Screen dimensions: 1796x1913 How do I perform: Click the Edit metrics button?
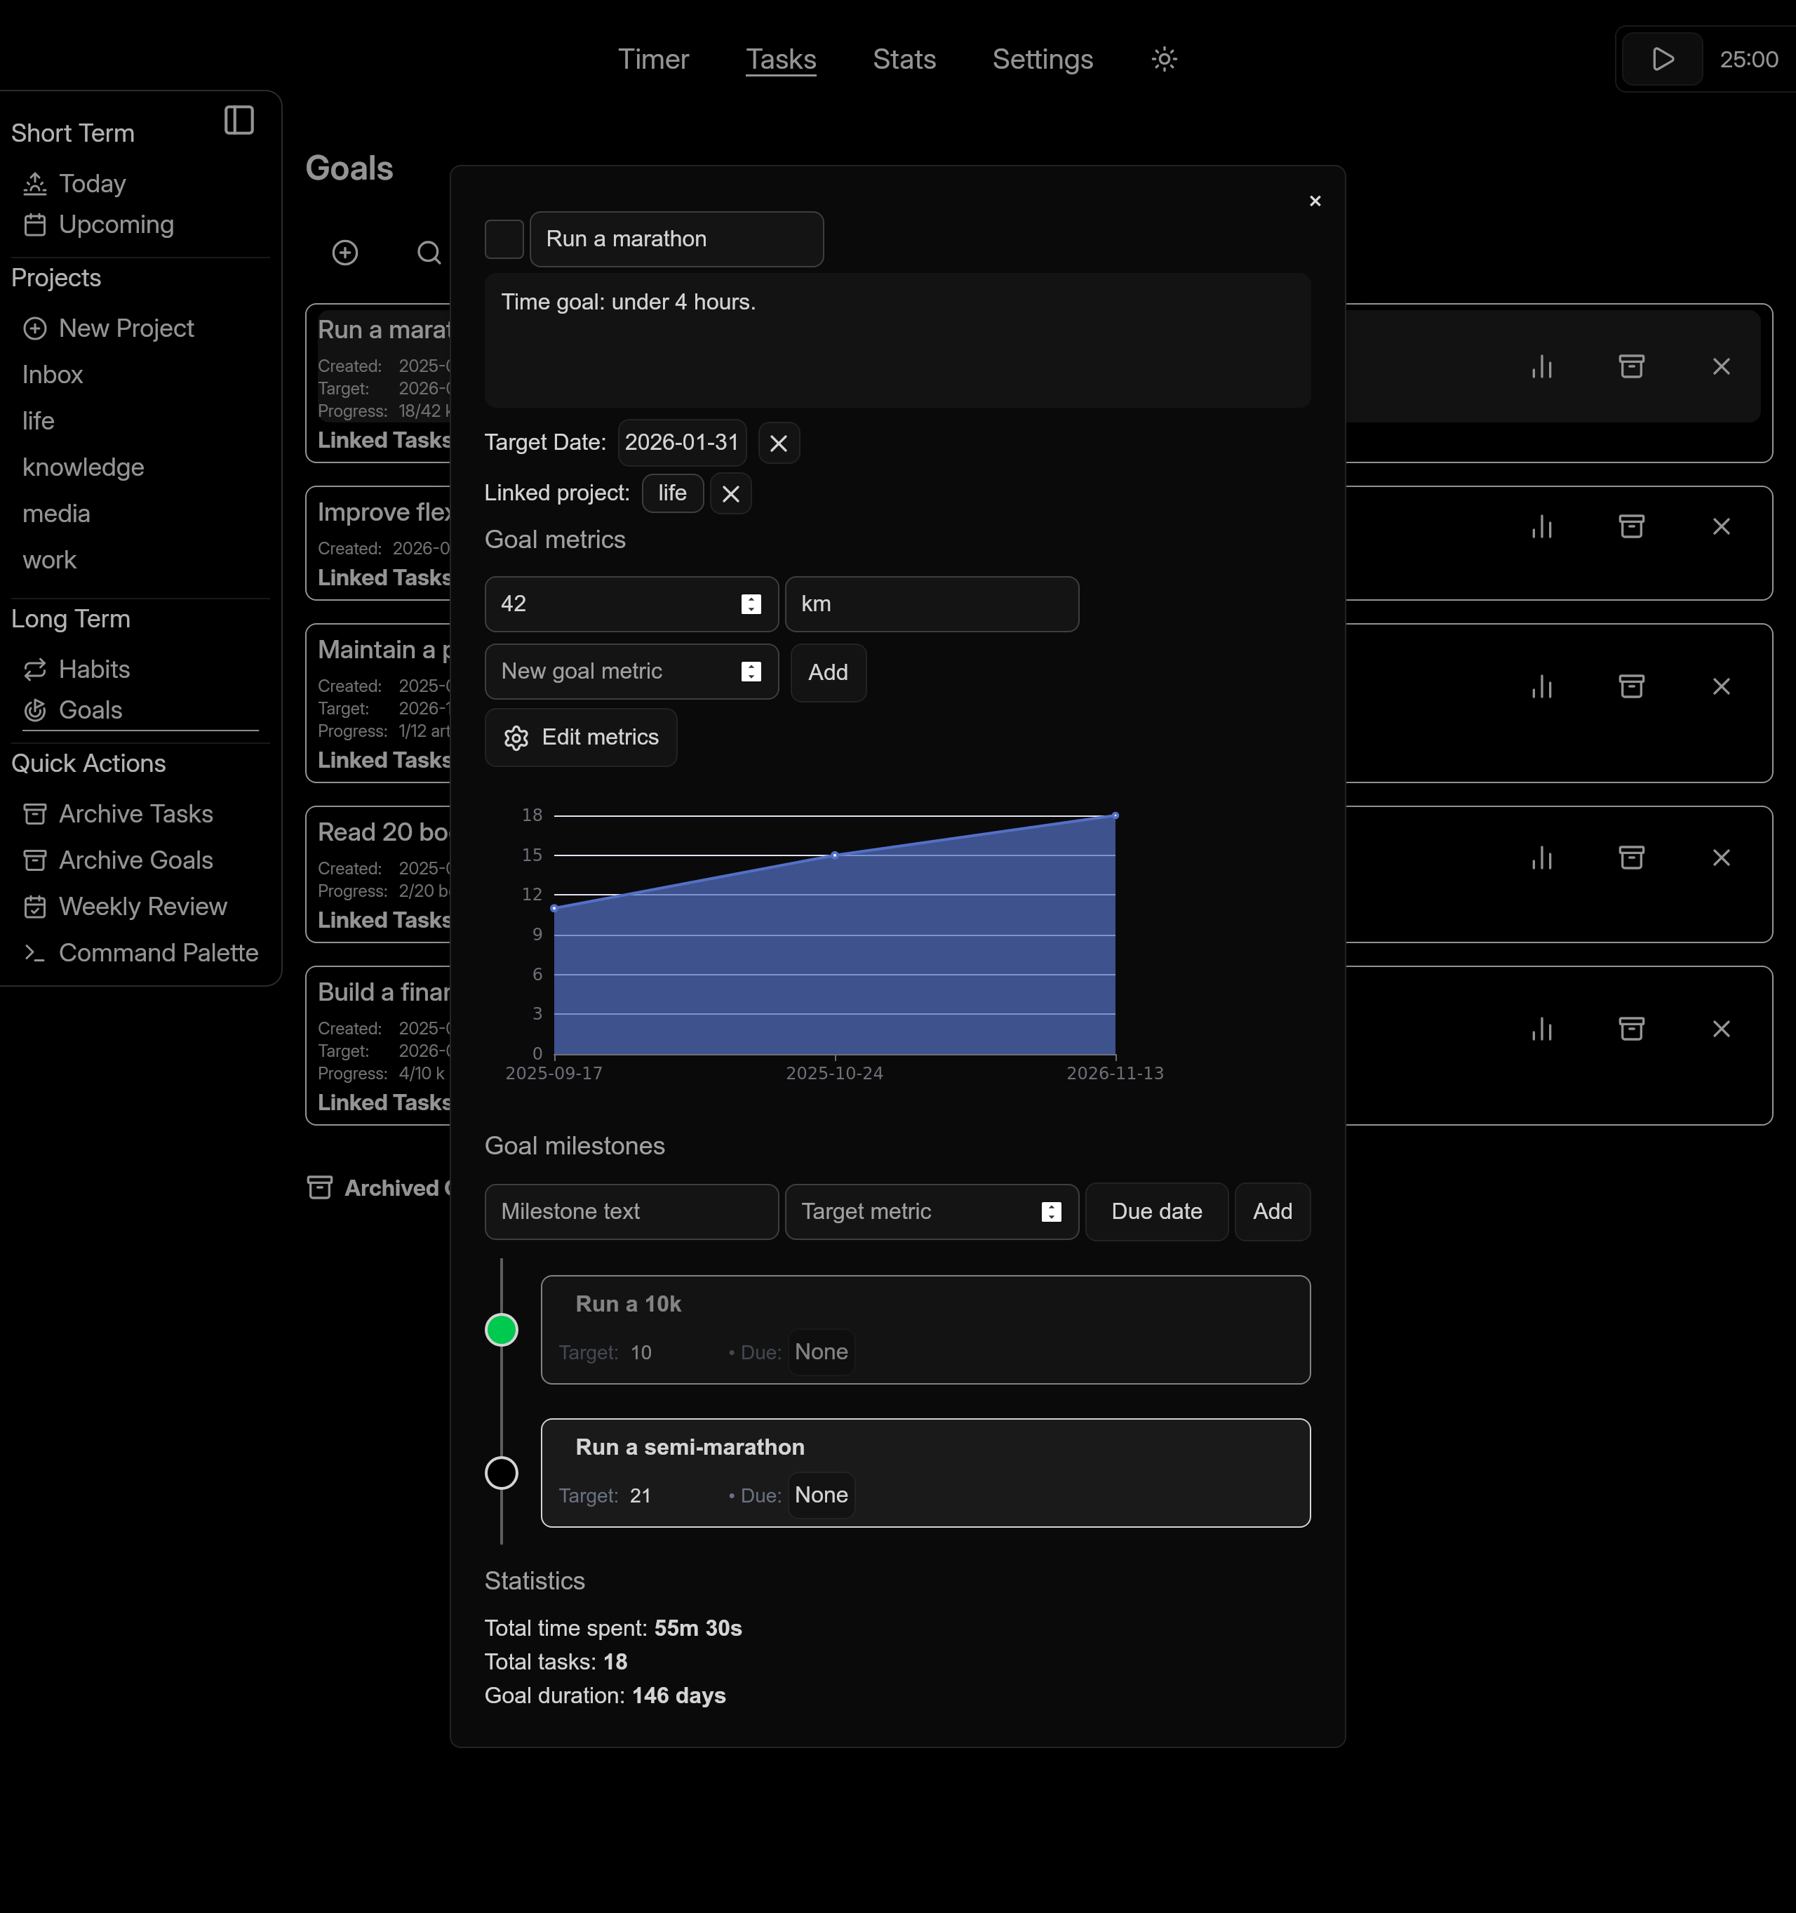point(581,738)
